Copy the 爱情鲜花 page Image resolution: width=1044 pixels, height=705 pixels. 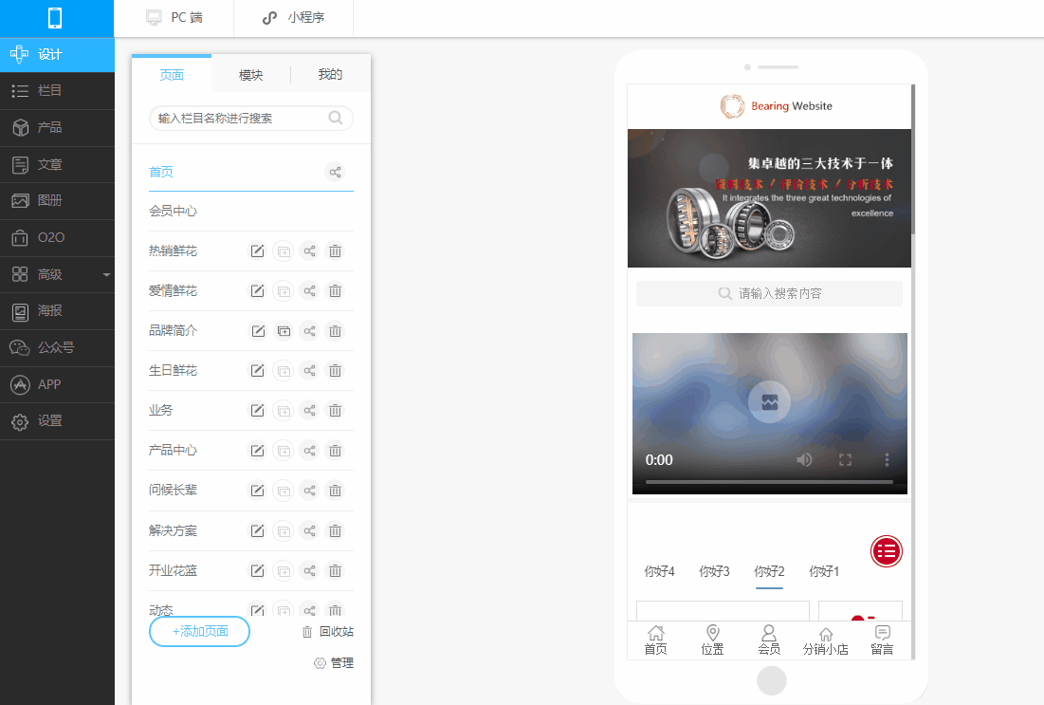pyautogui.click(x=284, y=291)
